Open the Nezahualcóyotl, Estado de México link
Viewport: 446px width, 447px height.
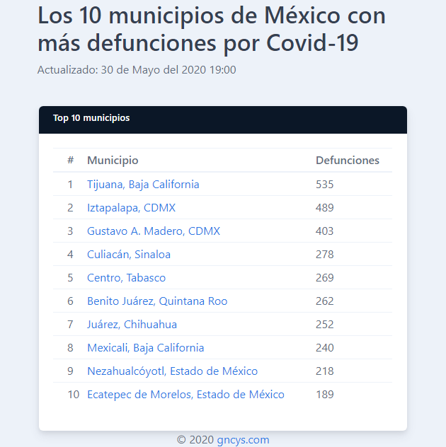172,371
